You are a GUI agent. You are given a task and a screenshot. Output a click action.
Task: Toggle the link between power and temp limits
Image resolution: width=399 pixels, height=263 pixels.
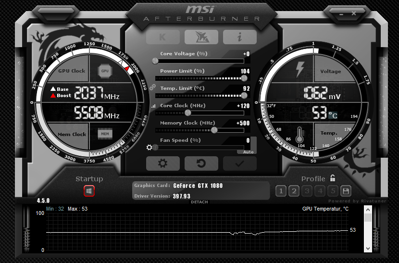[x=152, y=88]
